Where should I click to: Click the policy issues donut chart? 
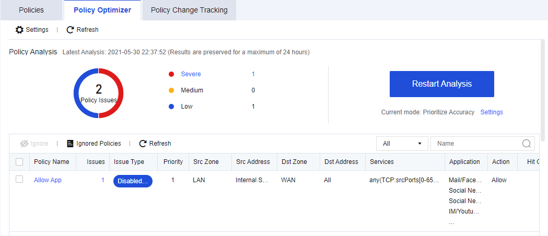click(x=98, y=93)
